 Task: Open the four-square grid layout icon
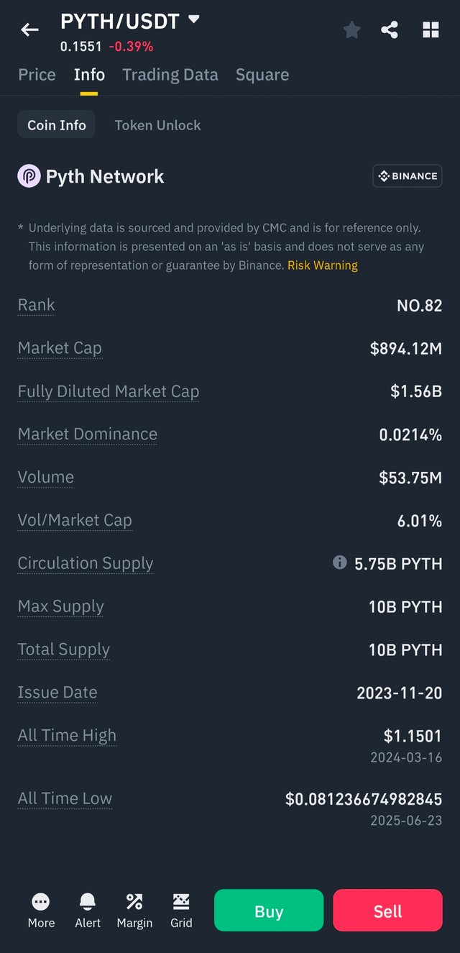(x=431, y=29)
